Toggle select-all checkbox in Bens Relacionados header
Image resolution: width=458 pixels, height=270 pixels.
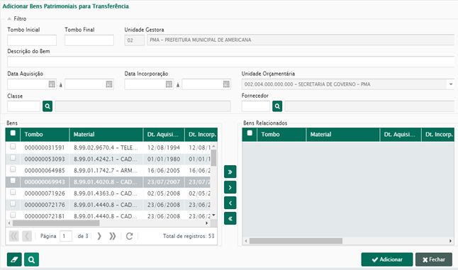250,133
